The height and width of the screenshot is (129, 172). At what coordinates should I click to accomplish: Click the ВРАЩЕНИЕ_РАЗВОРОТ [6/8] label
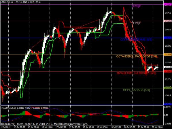coord(137,73)
